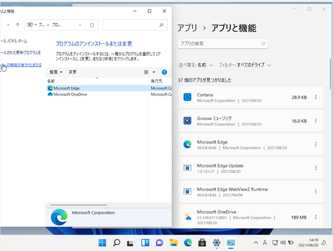Click Microsoft Edge version 90.0.818.66 text
Image resolution: width=333 pixels, height=251 pixels.
coord(206,148)
